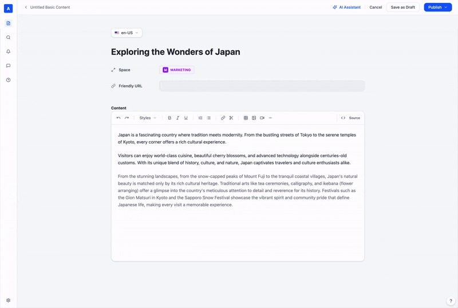Image resolution: width=458 pixels, height=308 pixels.
Task: Expand the Publish button options
Action: point(446,7)
